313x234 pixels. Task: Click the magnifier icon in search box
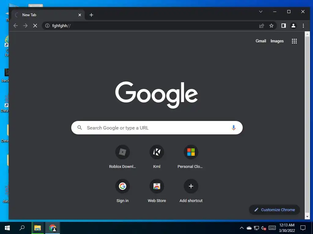[80, 128]
